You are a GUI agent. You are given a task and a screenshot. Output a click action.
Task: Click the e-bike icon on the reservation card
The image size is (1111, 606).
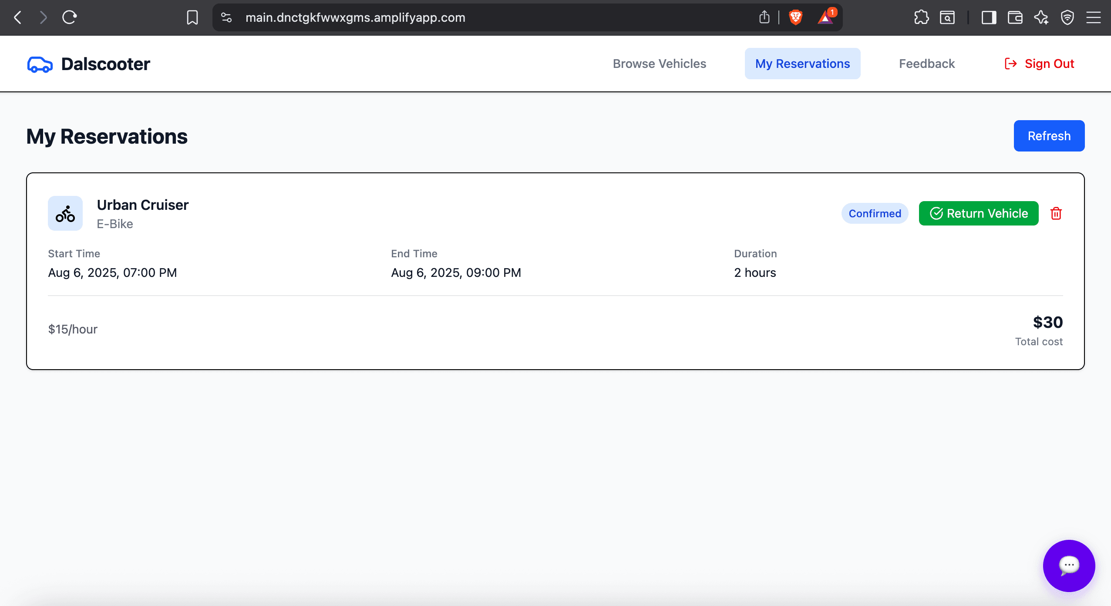[x=65, y=213]
